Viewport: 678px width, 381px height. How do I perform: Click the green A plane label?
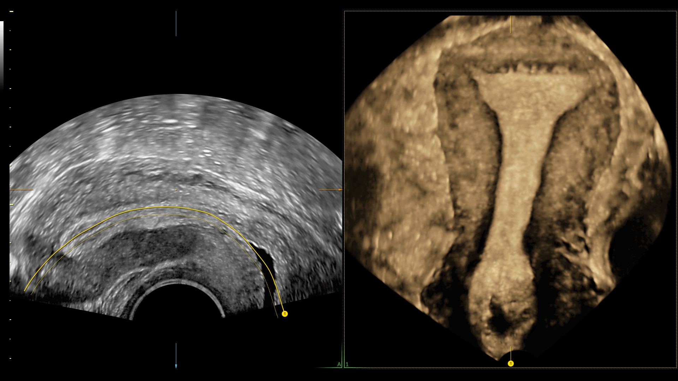pyautogui.click(x=339, y=364)
